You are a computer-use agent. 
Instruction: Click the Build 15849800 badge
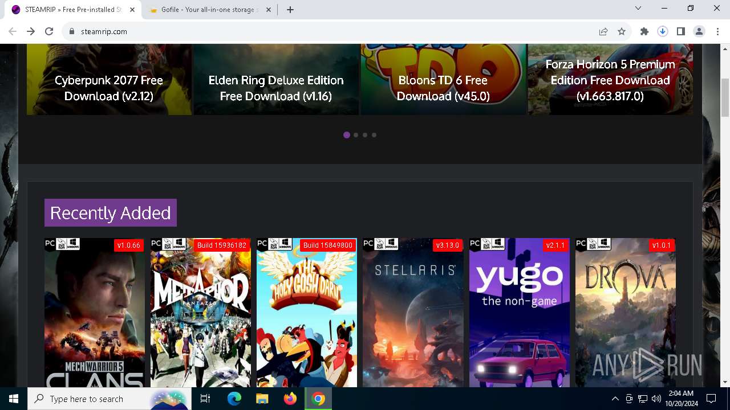tap(328, 245)
